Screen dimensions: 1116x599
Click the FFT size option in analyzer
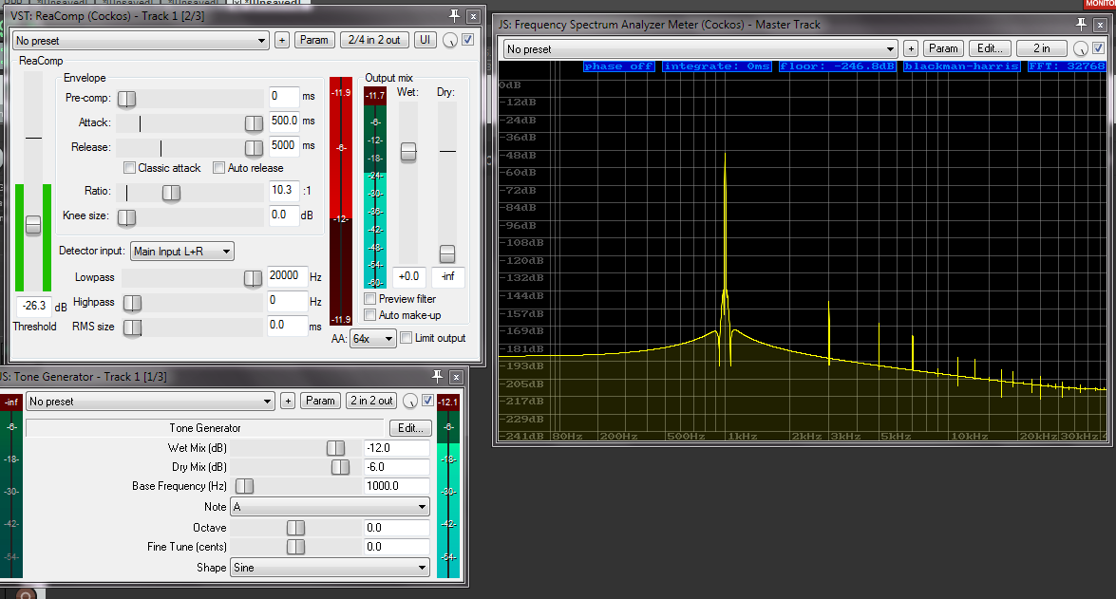pyautogui.click(x=1067, y=66)
